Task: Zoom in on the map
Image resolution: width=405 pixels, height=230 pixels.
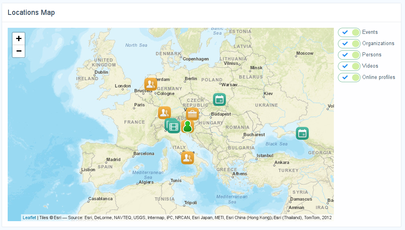Action: pos(19,39)
